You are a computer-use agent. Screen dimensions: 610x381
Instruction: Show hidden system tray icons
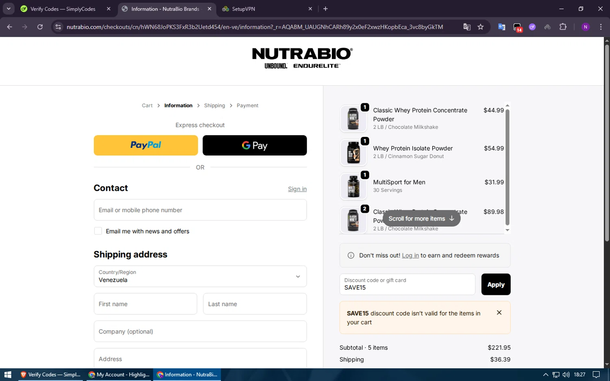[546, 375]
